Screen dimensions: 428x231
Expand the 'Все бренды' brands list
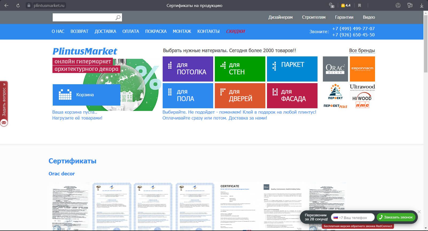pyautogui.click(x=362, y=51)
